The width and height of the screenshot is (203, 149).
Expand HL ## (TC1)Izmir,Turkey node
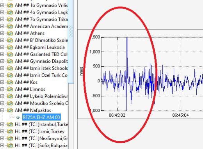point(2,131)
